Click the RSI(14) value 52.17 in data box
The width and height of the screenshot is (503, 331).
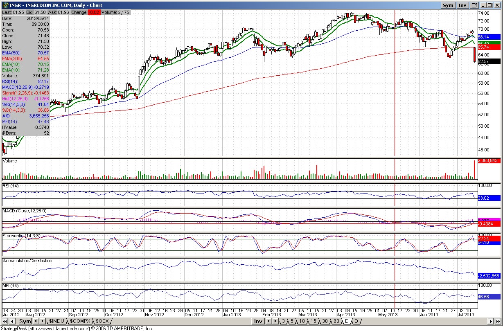(43, 81)
